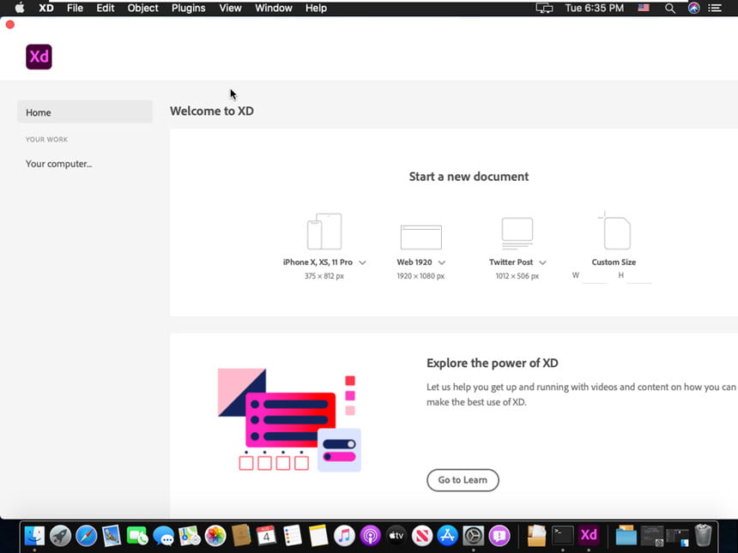Open the blue folder stack in Dock
Viewport: 738px width, 553px height.
(x=626, y=536)
